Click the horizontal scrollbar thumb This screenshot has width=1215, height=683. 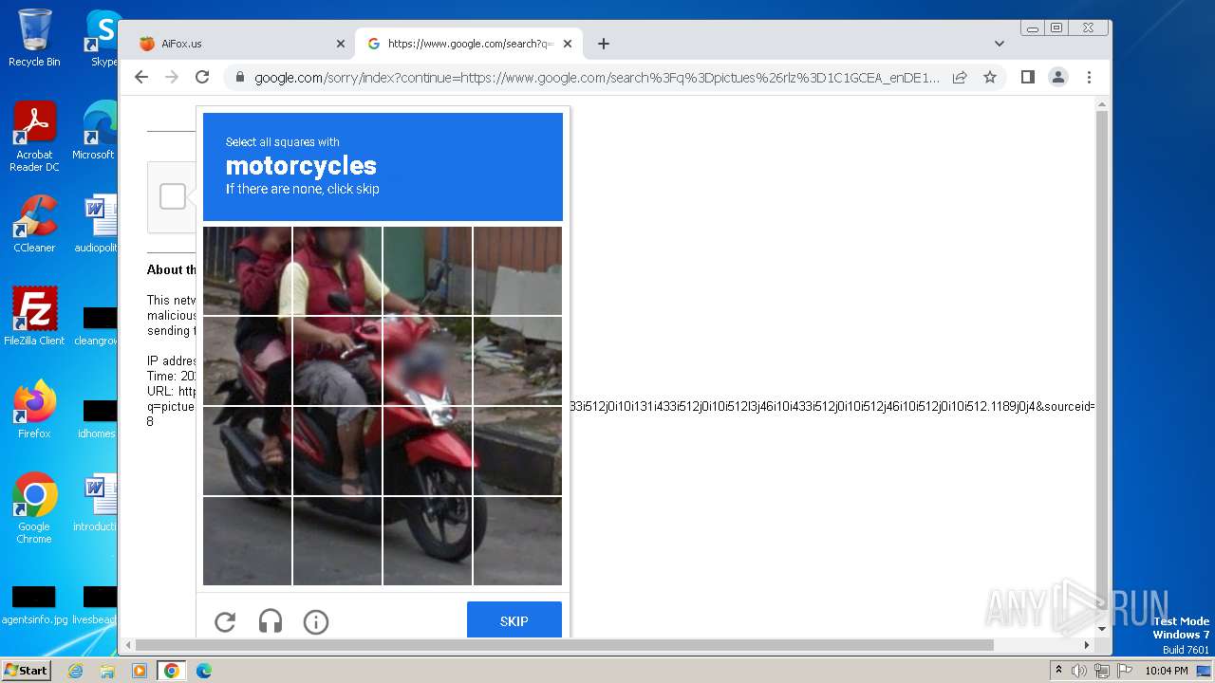[x=566, y=645]
